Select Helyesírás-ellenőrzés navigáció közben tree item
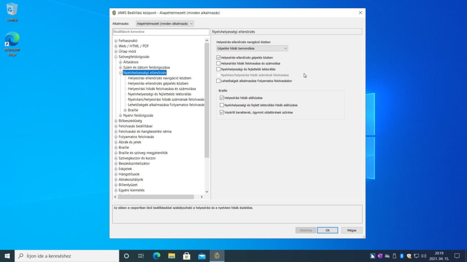 pos(159,78)
